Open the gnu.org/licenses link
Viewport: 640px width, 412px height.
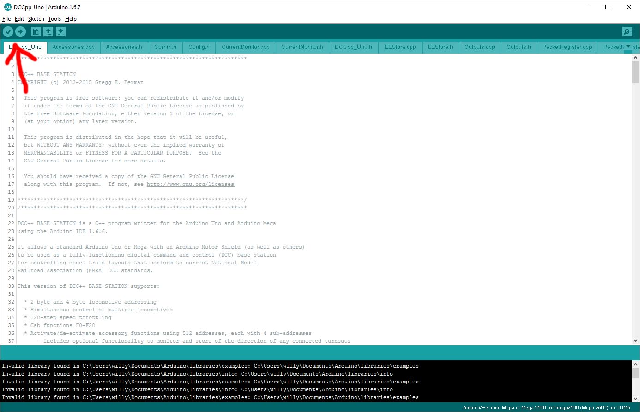[190, 184]
